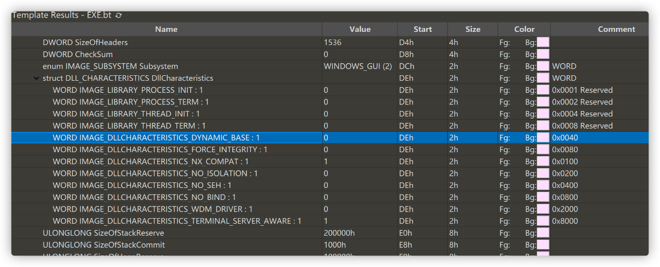Select the FORCE_INTEGRITY bitfield row
This screenshot has height=267, width=660.
tap(159, 149)
